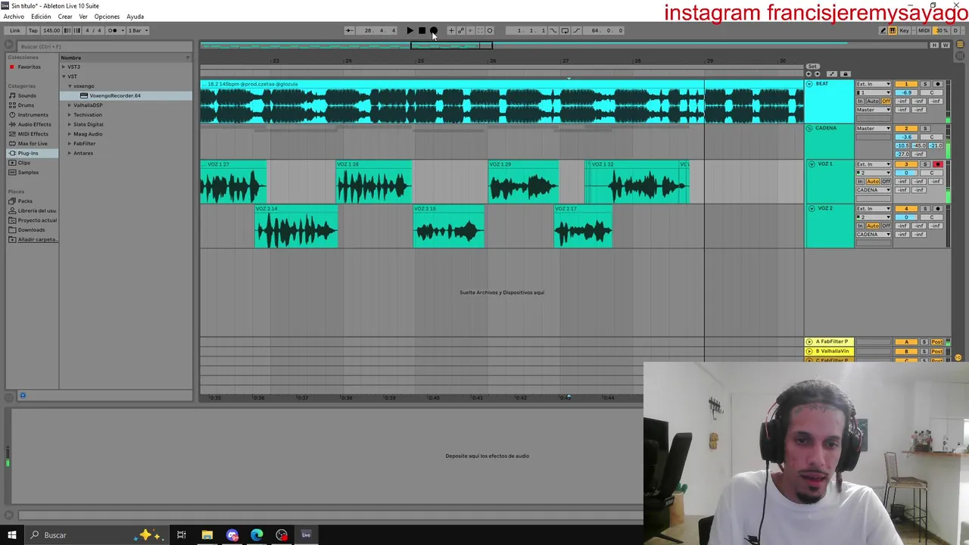969x545 pixels.
Task: Expand the Slate Digital folder
Action: click(69, 124)
